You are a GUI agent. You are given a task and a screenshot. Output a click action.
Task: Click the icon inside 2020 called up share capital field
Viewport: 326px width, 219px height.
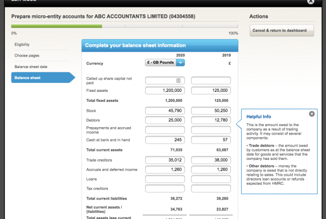[178, 81]
